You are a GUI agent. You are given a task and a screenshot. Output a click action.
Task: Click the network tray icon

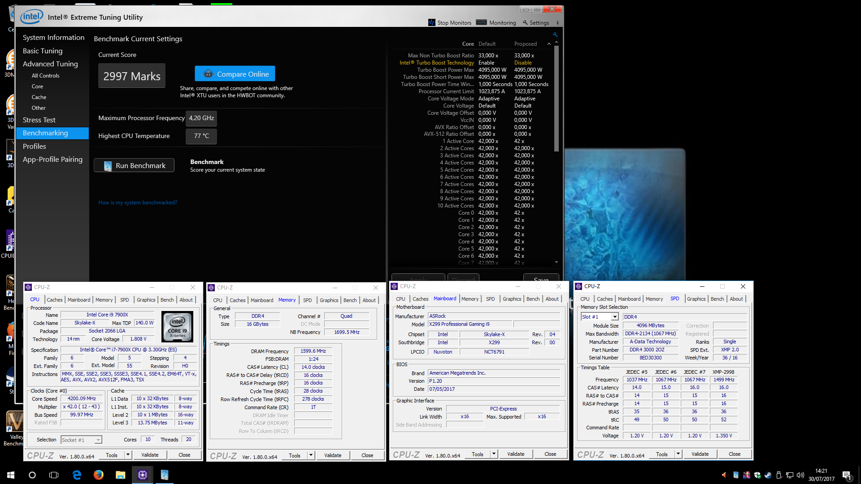790,475
